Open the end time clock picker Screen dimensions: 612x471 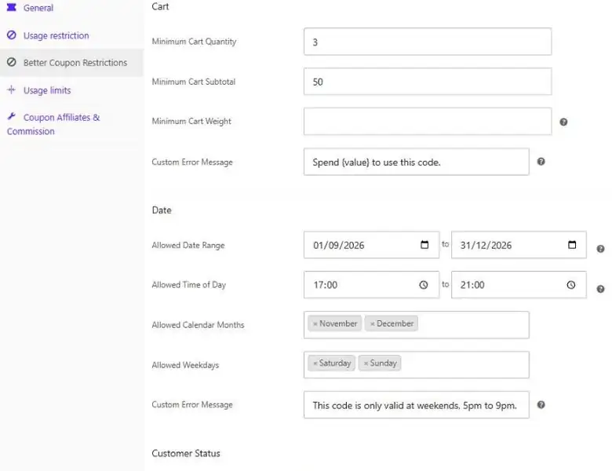(x=571, y=285)
